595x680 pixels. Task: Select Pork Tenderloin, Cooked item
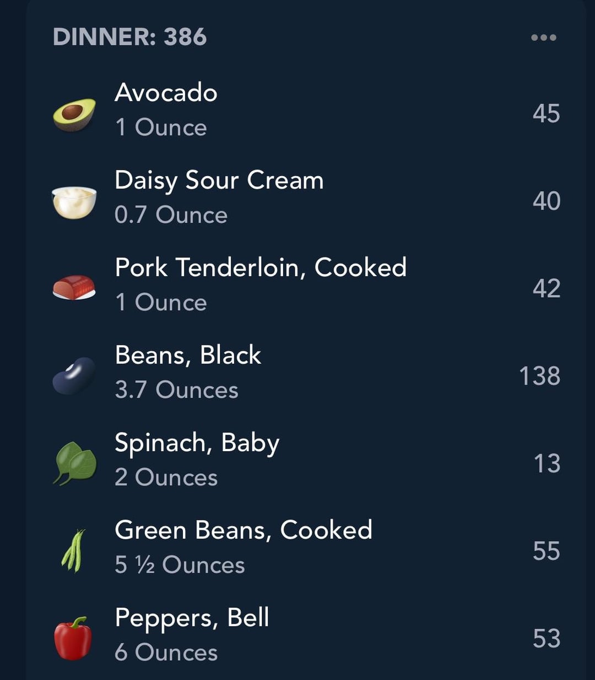(x=261, y=267)
